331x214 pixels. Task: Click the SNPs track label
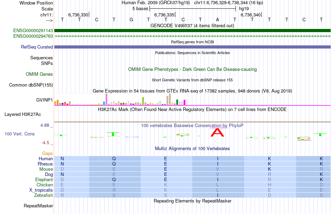(x=47, y=63)
